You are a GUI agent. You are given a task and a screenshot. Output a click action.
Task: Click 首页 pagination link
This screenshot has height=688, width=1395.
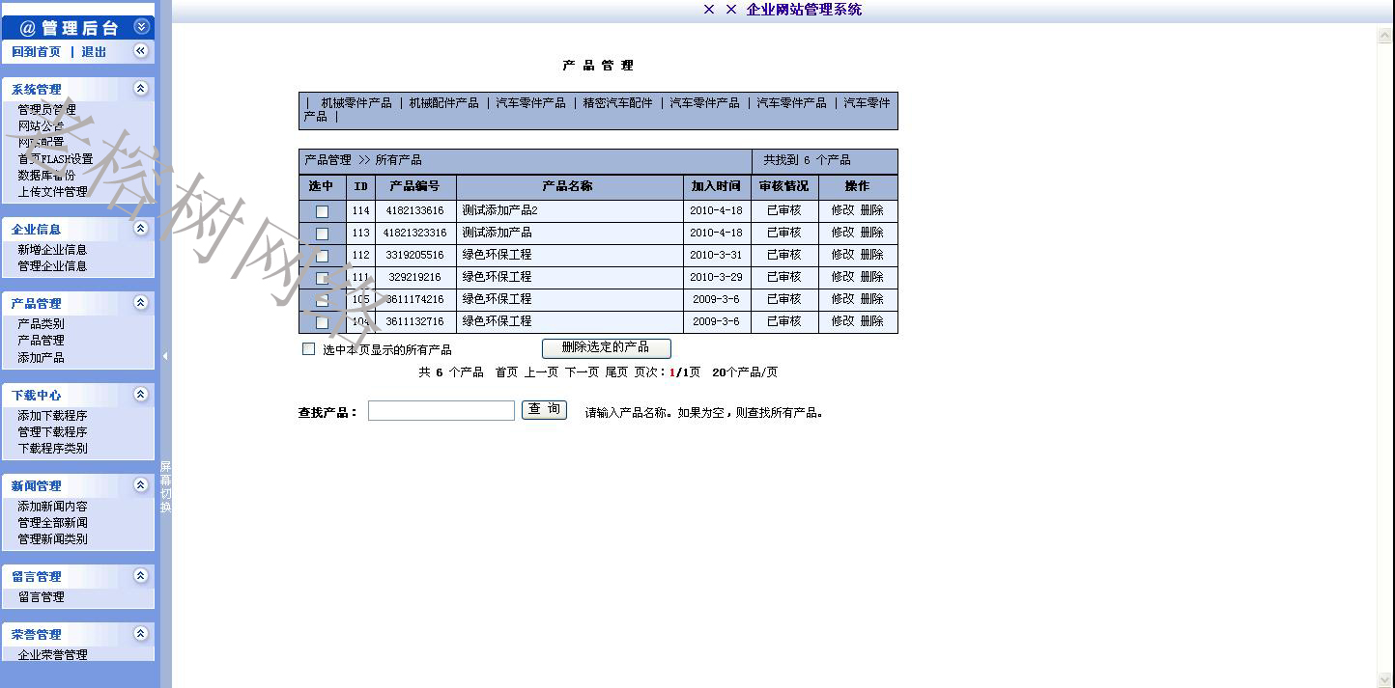coord(506,372)
